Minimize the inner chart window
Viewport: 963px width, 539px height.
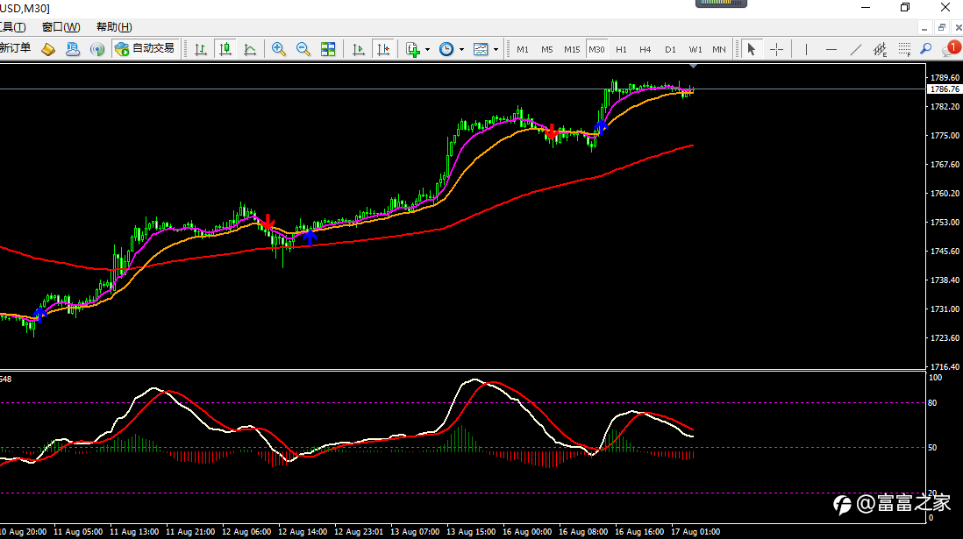click(x=924, y=28)
